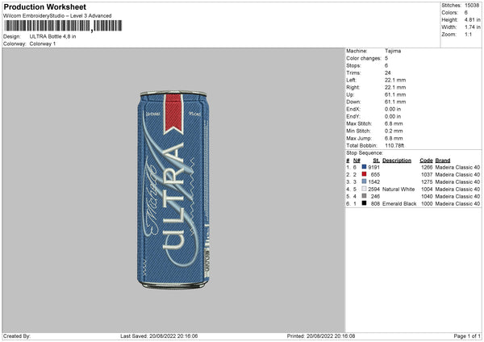Click the 'Stop Sequence:' heading
The height and width of the screenshot is (342, 484).
[x=365, y=153]
